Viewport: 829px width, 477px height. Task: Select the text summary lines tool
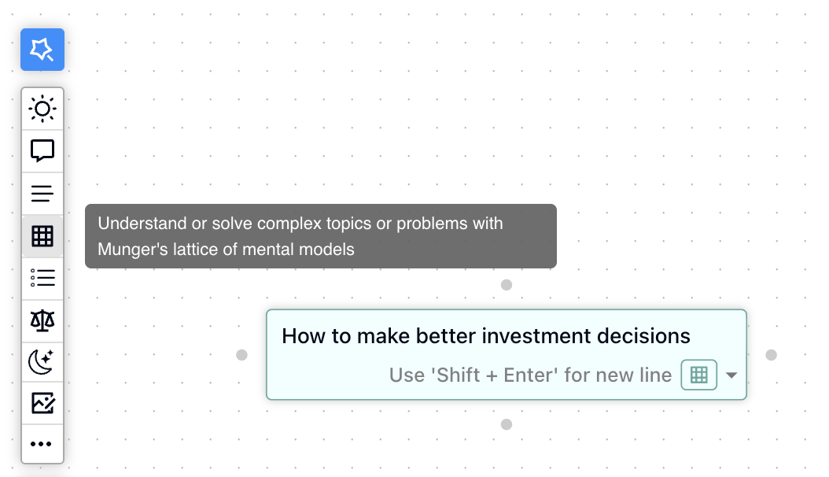point(42,193)
